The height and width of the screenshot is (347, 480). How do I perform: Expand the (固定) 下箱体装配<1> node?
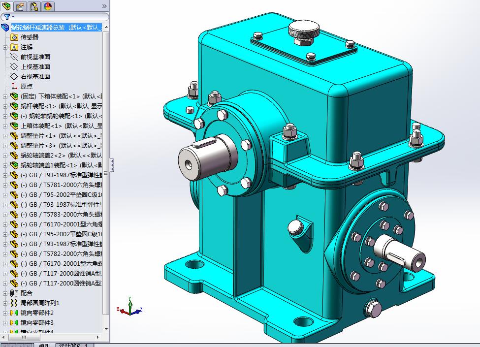(5, 96)
